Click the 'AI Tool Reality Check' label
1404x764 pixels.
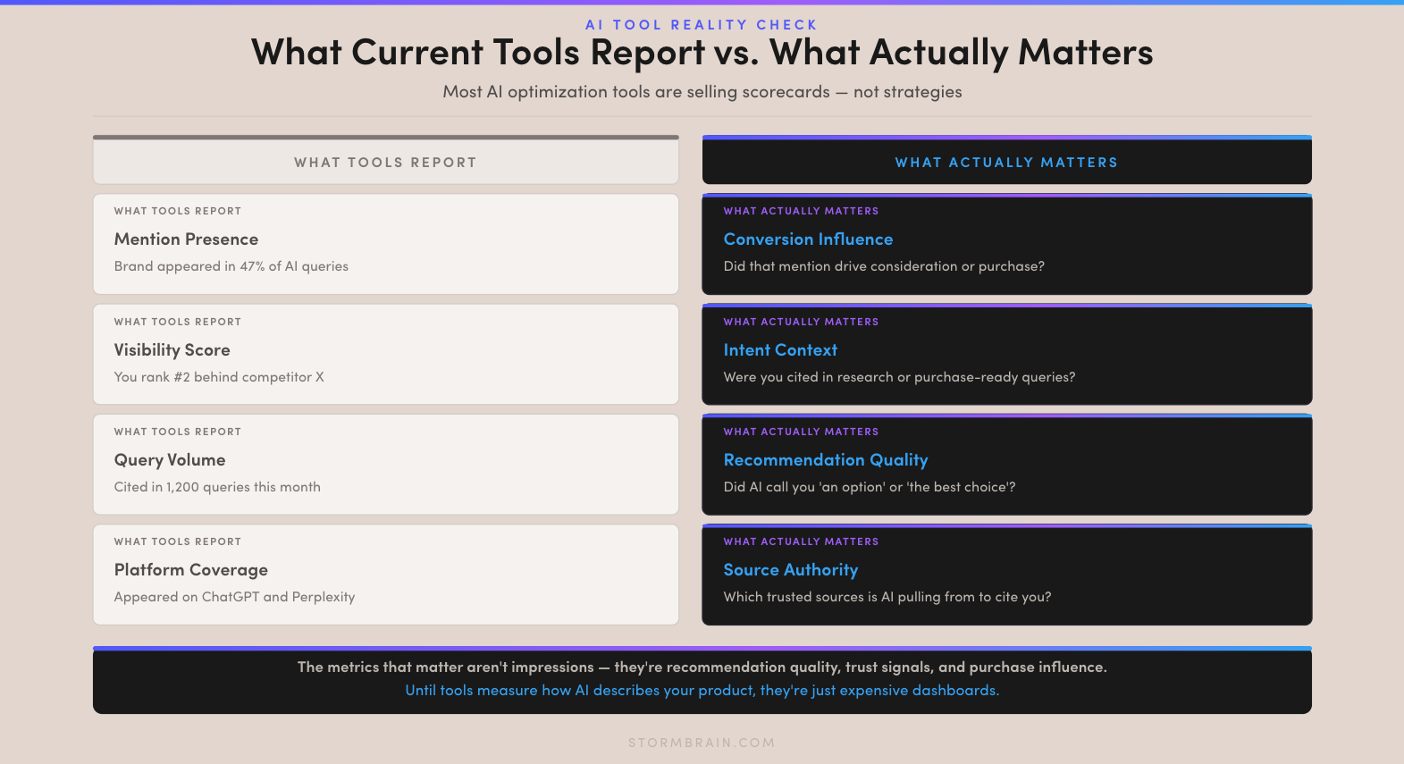coord(702,25)
